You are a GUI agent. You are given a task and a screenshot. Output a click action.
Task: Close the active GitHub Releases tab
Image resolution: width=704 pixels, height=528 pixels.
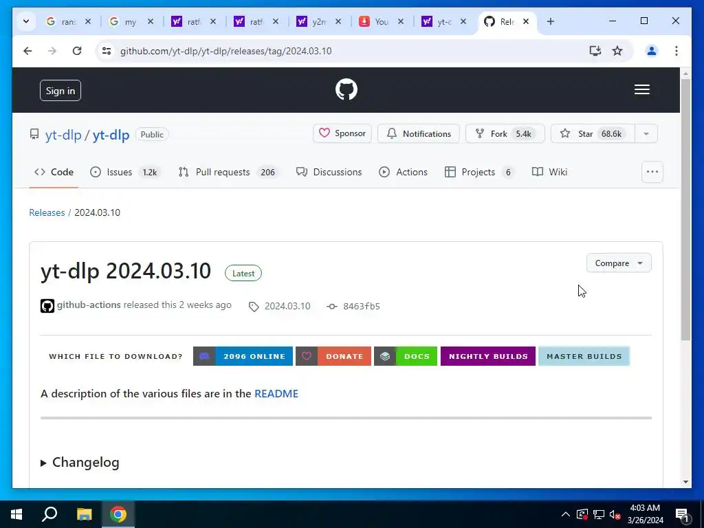click(526, 21)
